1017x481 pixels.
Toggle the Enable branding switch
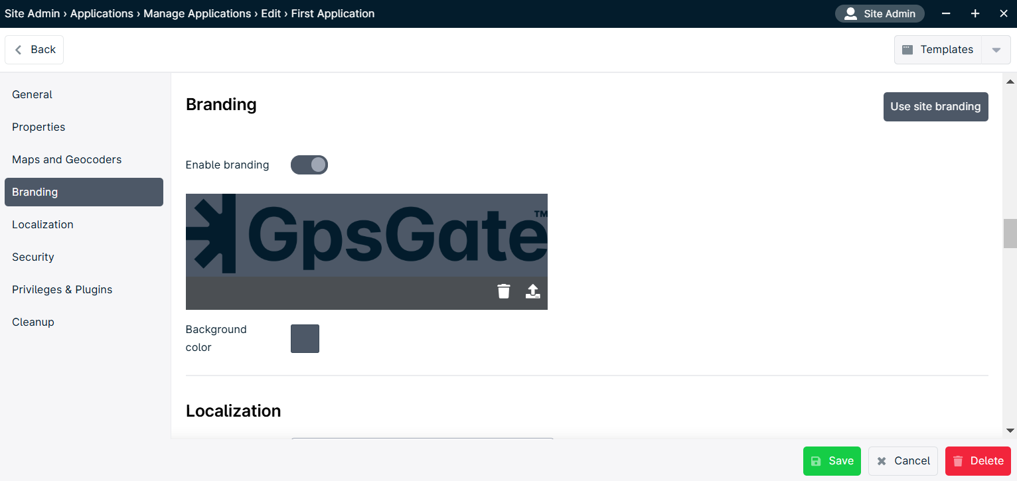pos(309,165)
